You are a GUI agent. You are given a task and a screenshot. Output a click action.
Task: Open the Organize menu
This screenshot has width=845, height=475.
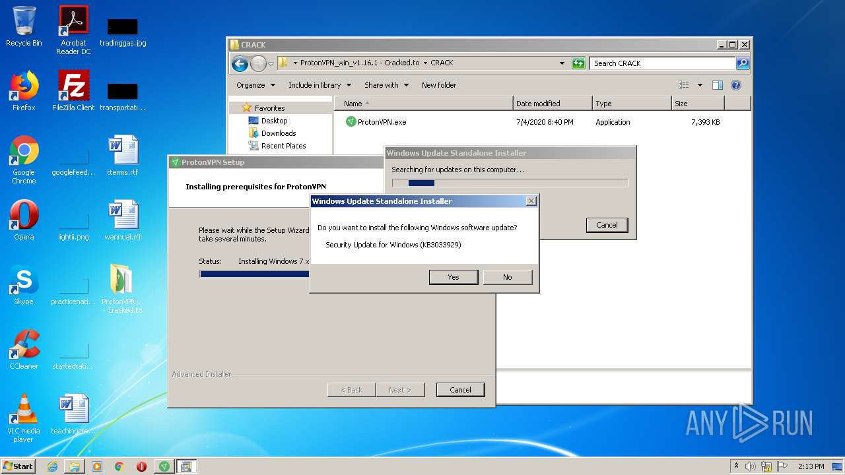tap(255, 85)
